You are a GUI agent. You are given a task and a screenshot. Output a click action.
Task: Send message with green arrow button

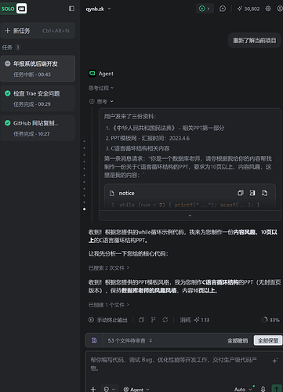coord(277,389)
